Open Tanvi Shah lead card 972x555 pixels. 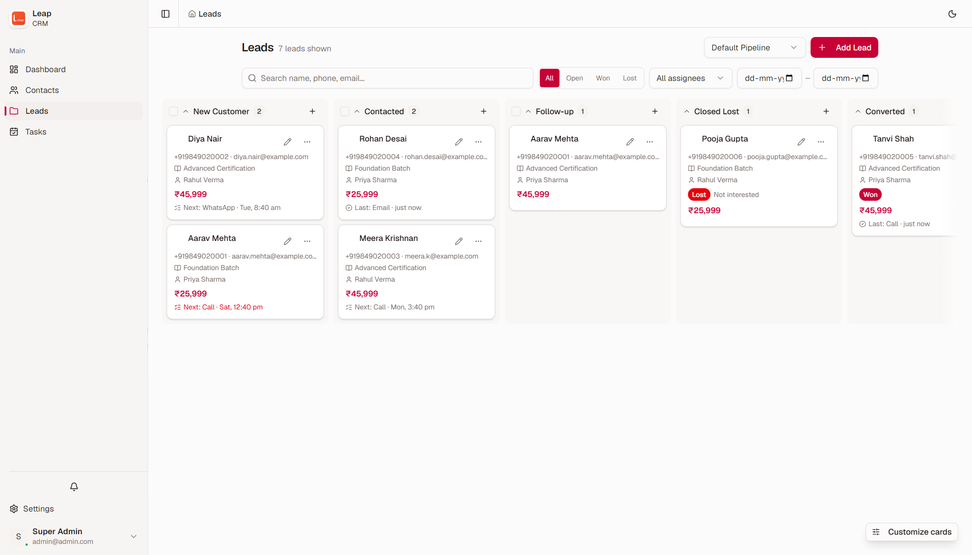tap(903, 181)
